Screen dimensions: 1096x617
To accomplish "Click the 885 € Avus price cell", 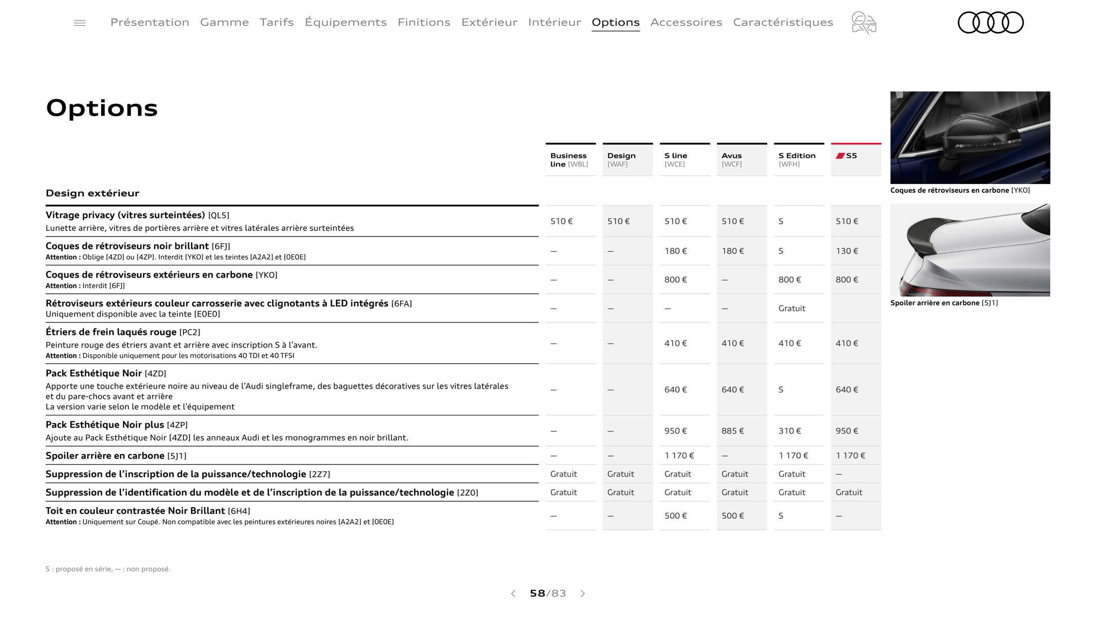I will coord(741,431).
